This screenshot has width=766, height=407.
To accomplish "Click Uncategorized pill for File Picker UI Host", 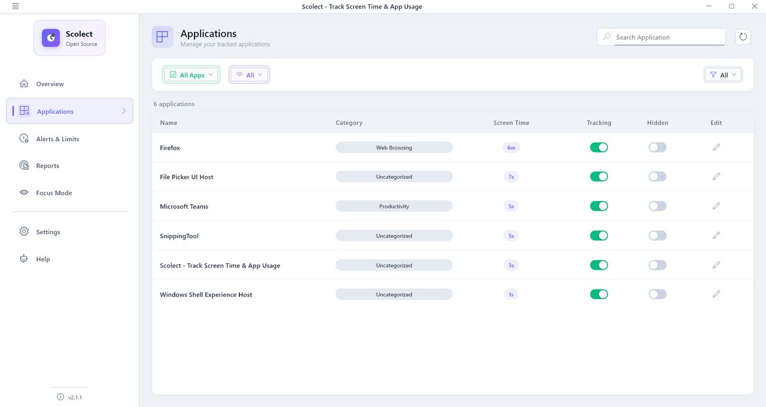I will 394,177.
